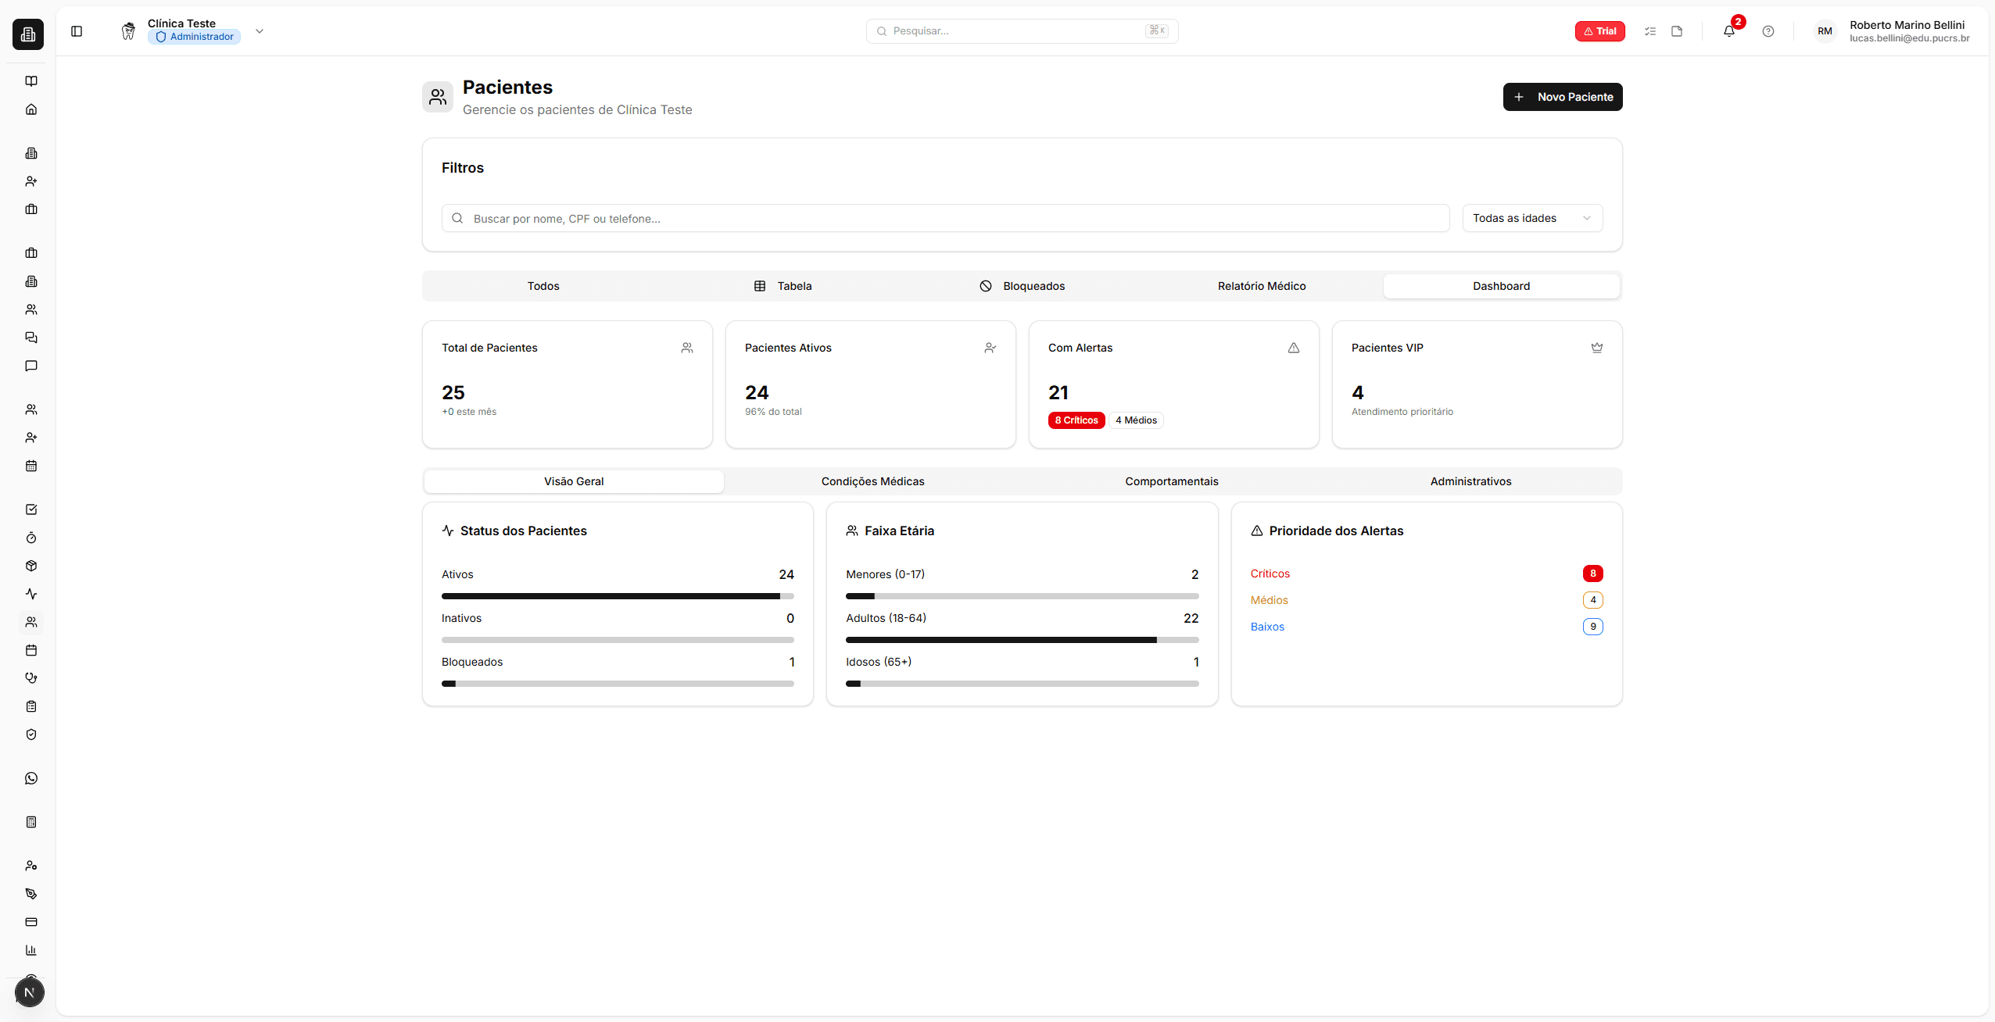The image size is (1995, 1022).
Task: Expand the Clínica Teste workspace chevron
Action: point(260,31)
